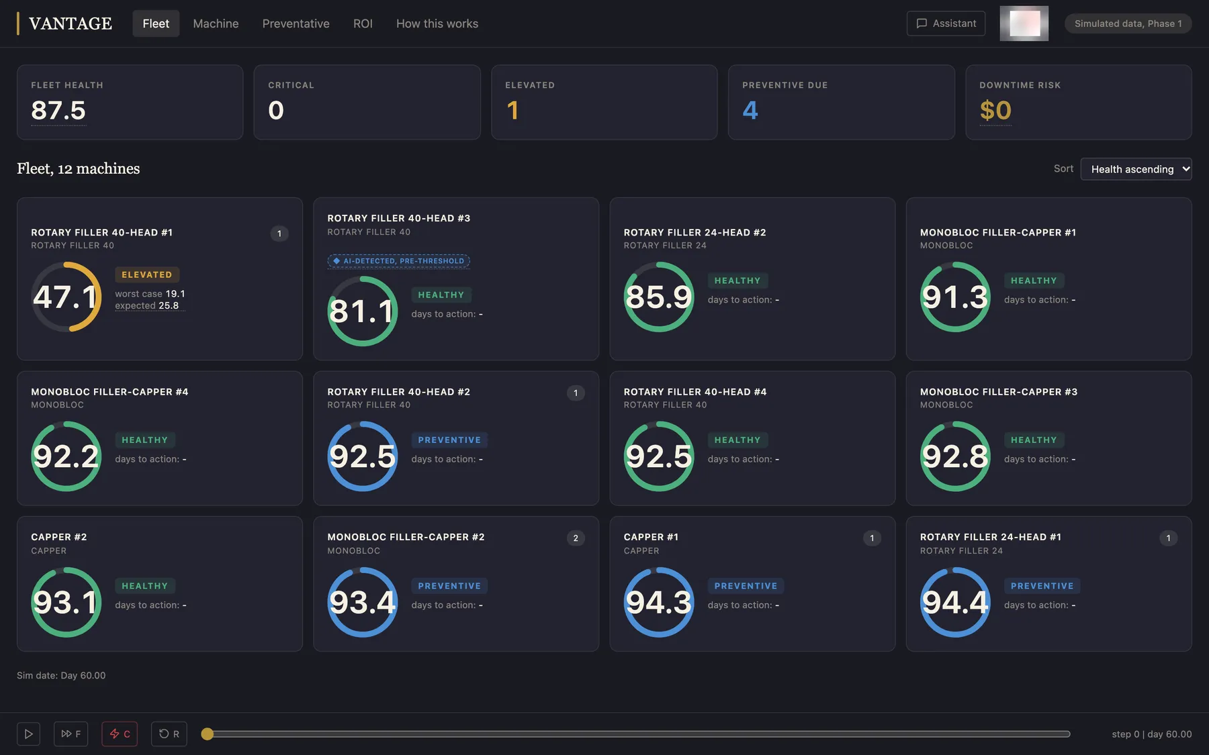Click the 92.2 health ring
The height and width of the screenshot is (755, 1209).
click(66, 456)
